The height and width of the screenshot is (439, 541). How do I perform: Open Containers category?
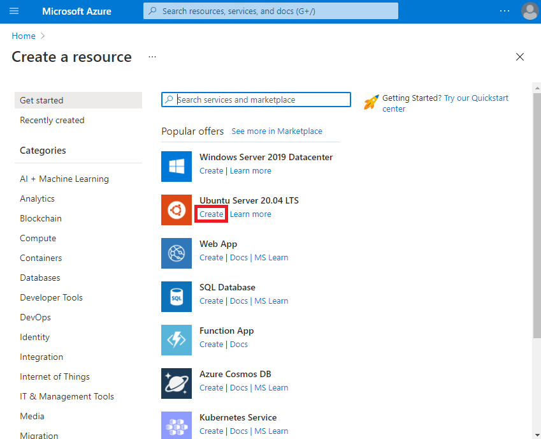tap(41, 258)
